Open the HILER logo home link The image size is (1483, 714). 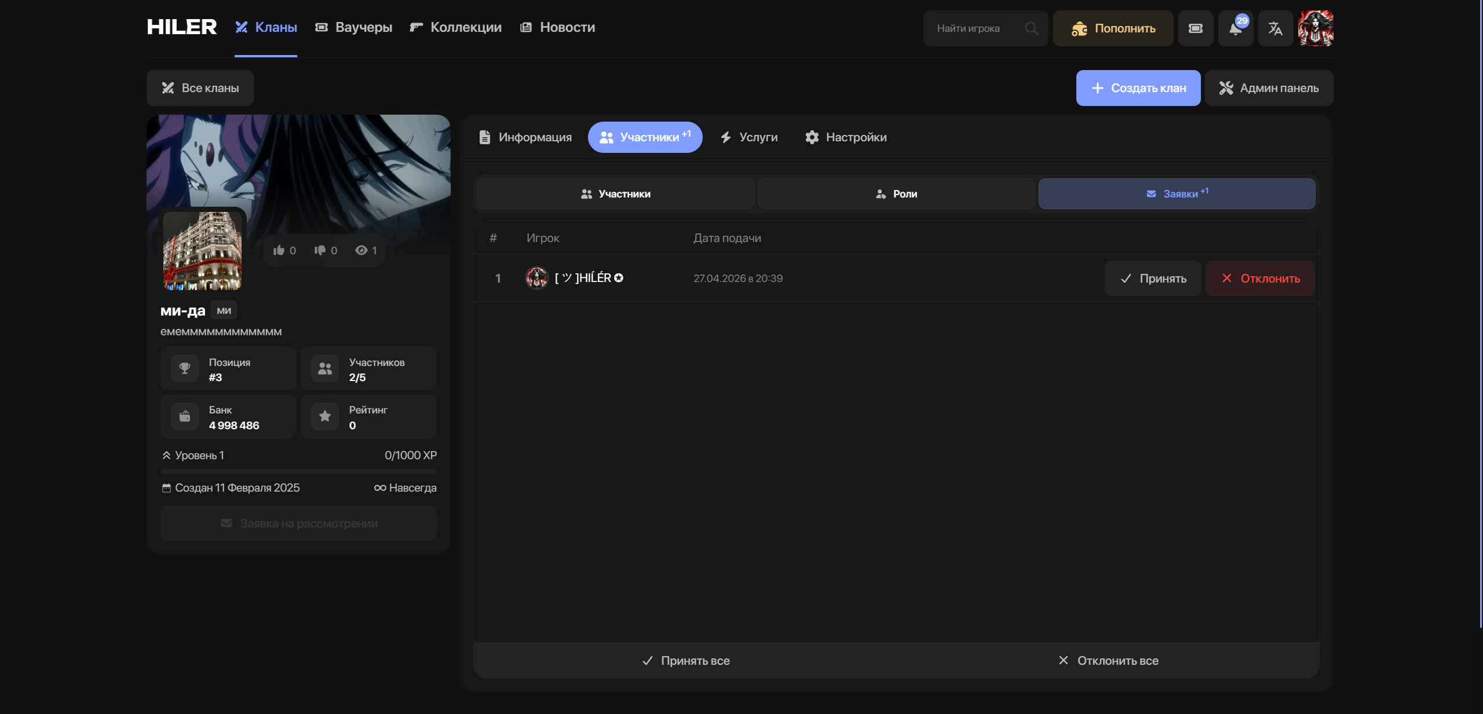click(181, 27)
